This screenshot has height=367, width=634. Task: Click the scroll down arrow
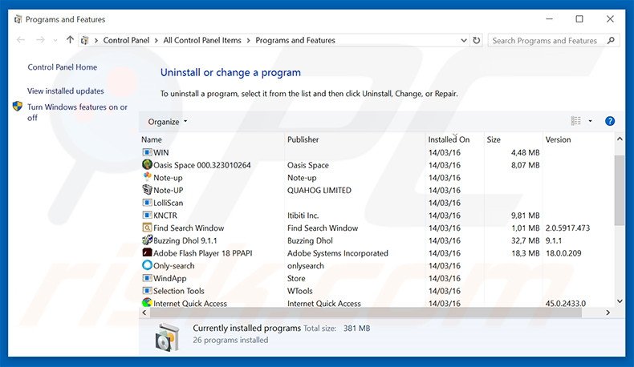tap(620, 301)
